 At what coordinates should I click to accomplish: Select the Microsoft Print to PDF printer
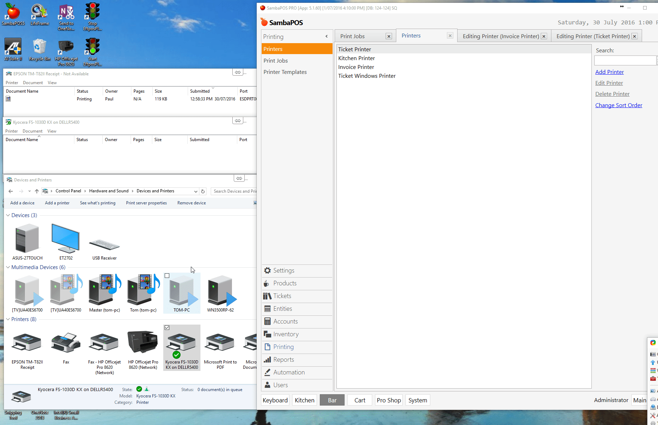(x=220, y=350)
